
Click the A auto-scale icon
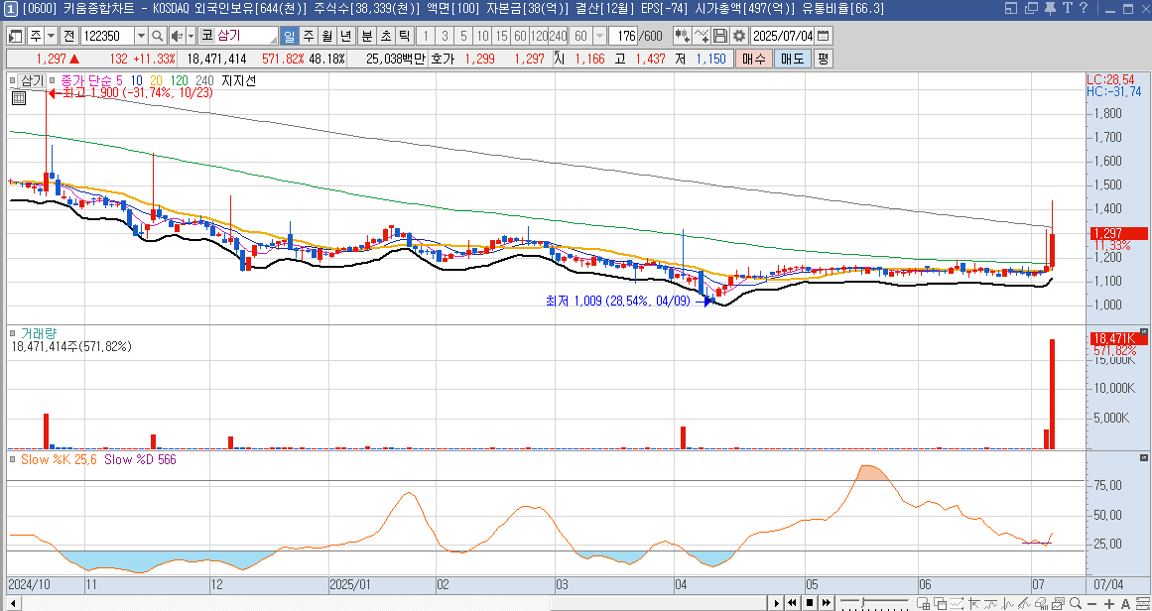[1125, 603]
